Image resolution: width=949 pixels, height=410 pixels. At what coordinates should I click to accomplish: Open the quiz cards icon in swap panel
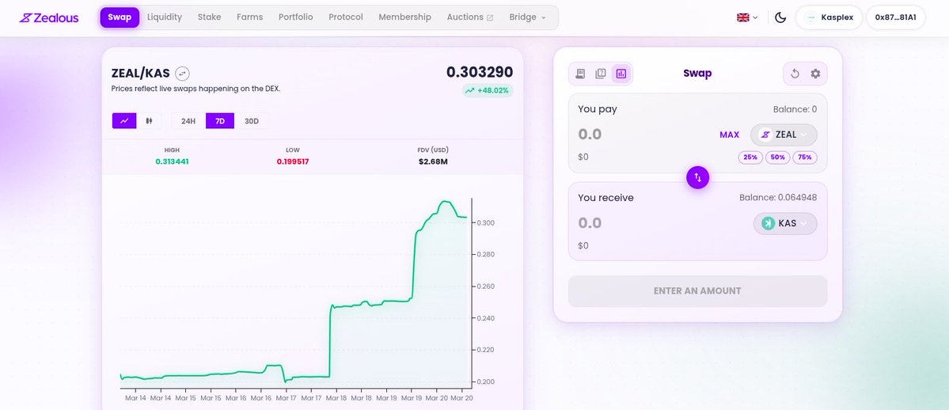point(601,74)
